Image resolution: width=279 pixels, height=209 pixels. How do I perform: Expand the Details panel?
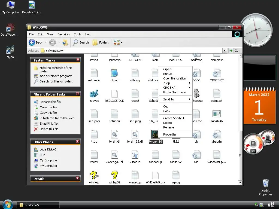(78, 178)
